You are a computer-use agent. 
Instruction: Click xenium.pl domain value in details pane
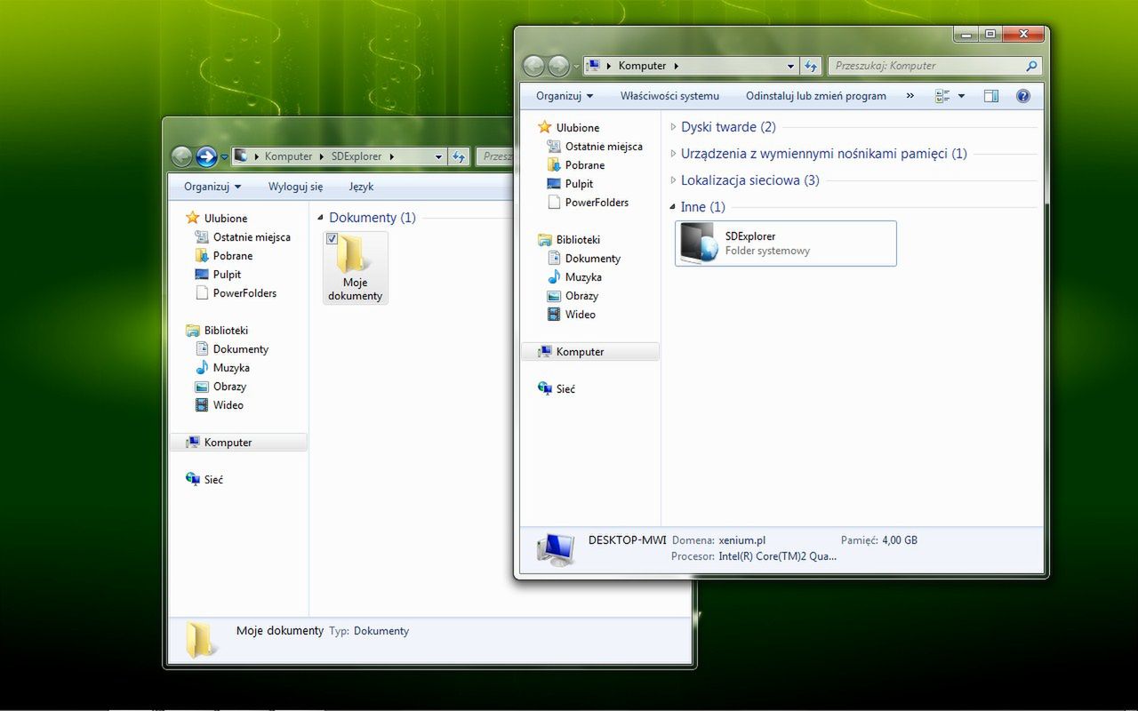tap(742, 539)
